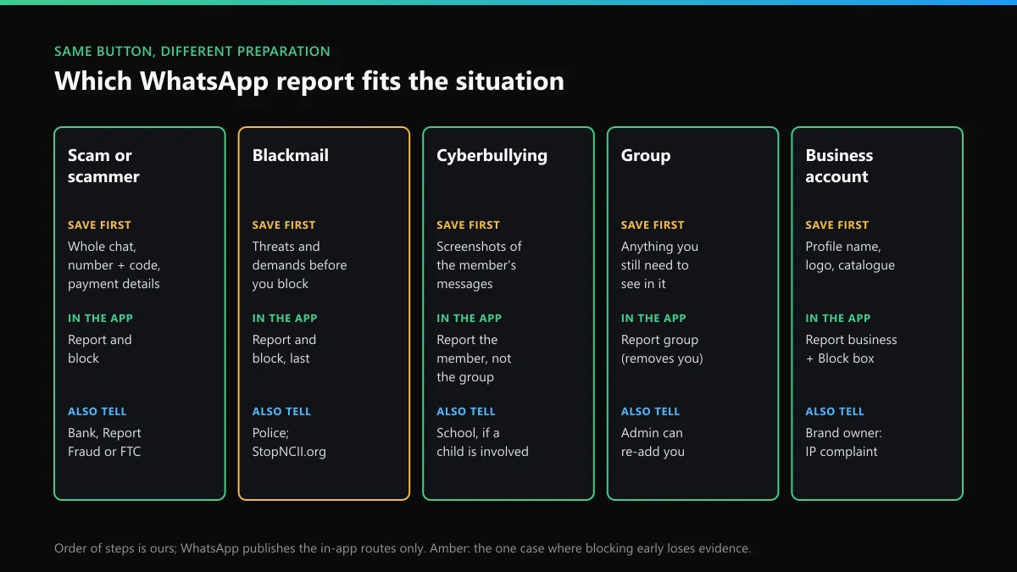The width and height of the screenshot is (1017, 572).
Task: Click 'Whole chat, number + code, payment details'
Action: [114, 265]
